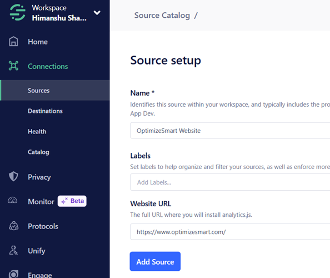Open Catalog under Connections

(38, 152)
